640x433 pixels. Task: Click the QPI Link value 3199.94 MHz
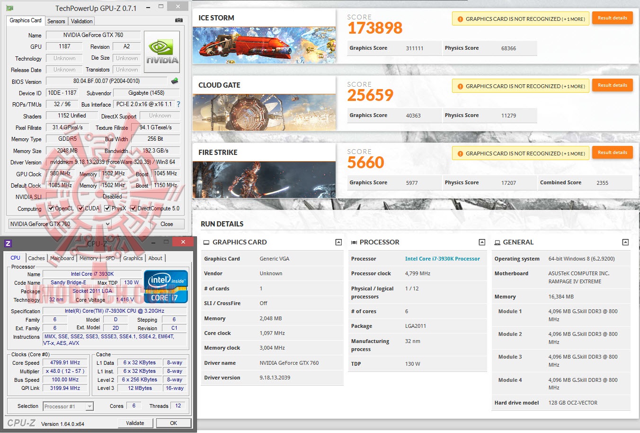click(x=66, y=388)
